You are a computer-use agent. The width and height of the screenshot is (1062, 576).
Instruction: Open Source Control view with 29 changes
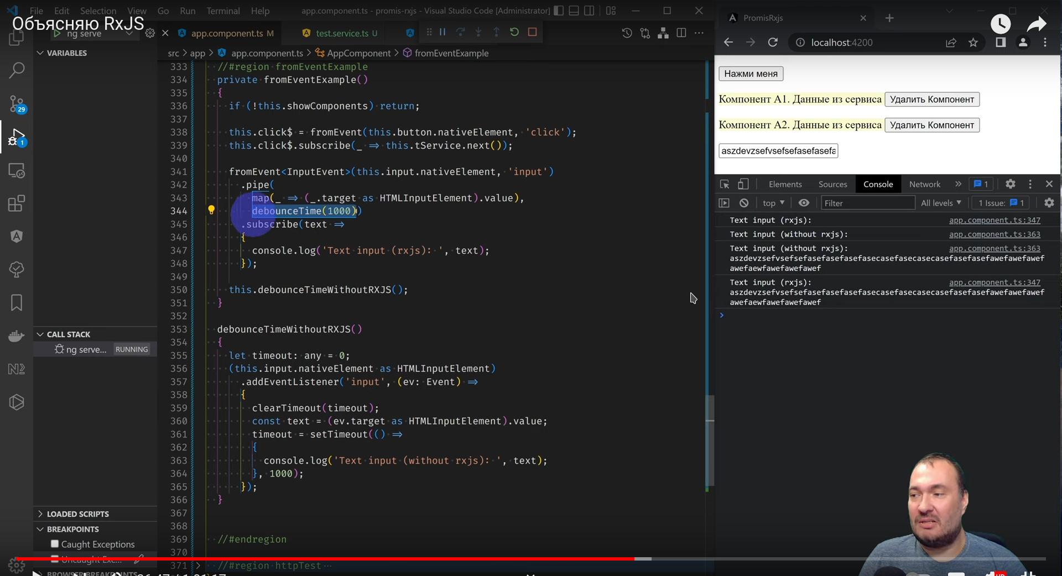tap(17, 104)
